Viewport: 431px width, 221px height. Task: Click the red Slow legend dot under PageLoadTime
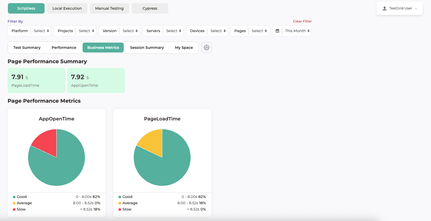click(120, 210)
